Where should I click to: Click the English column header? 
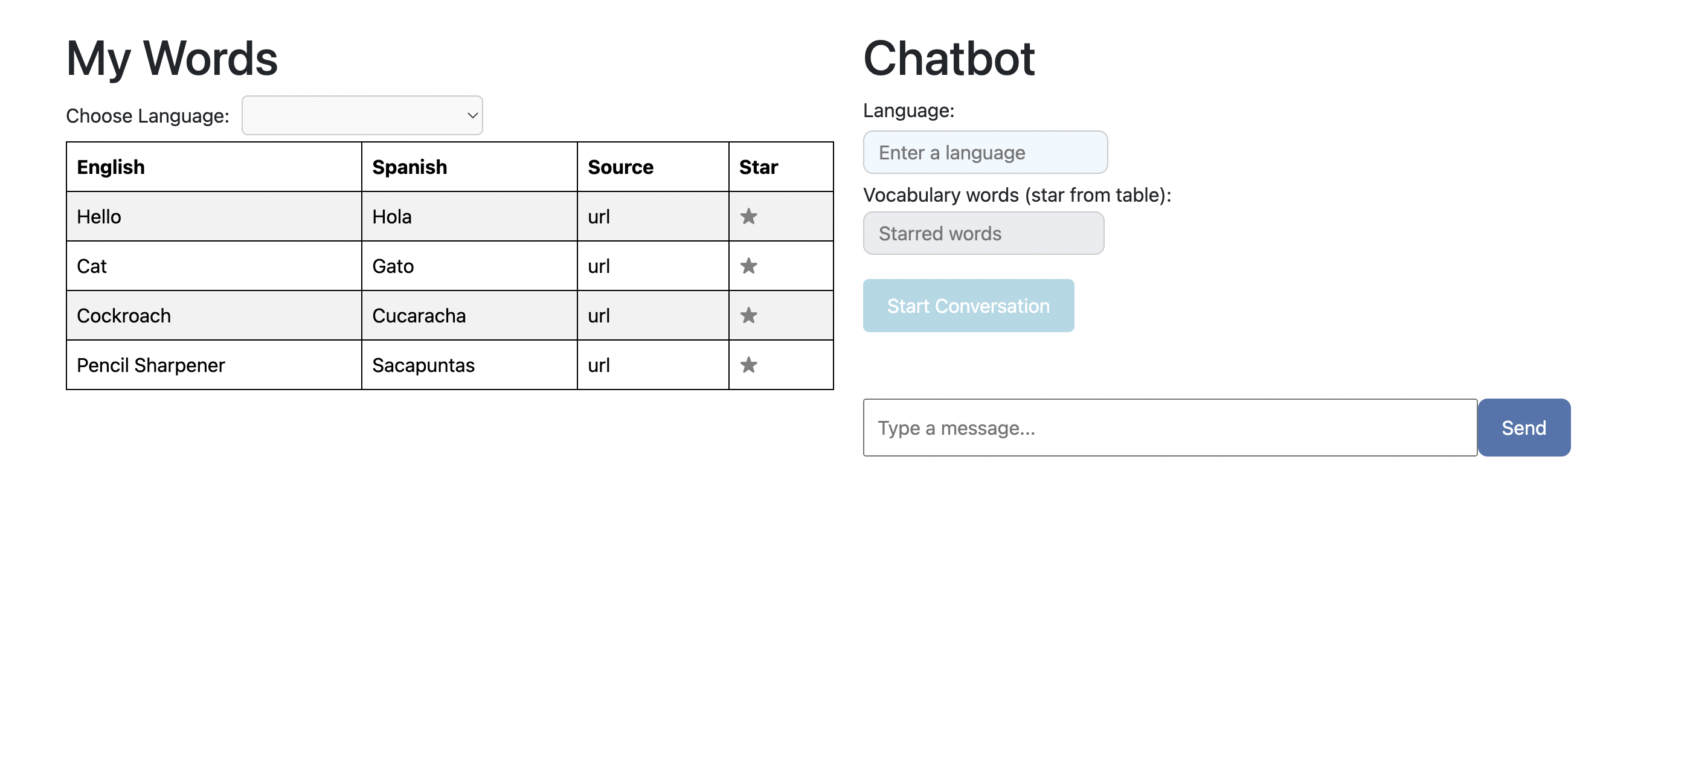(111, 167)
